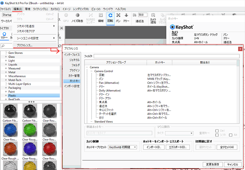The width and height of the screenshot is (245, 170).
Task: Switch to the プラグイン preferences tab
Action: click(x=74, y=70)
